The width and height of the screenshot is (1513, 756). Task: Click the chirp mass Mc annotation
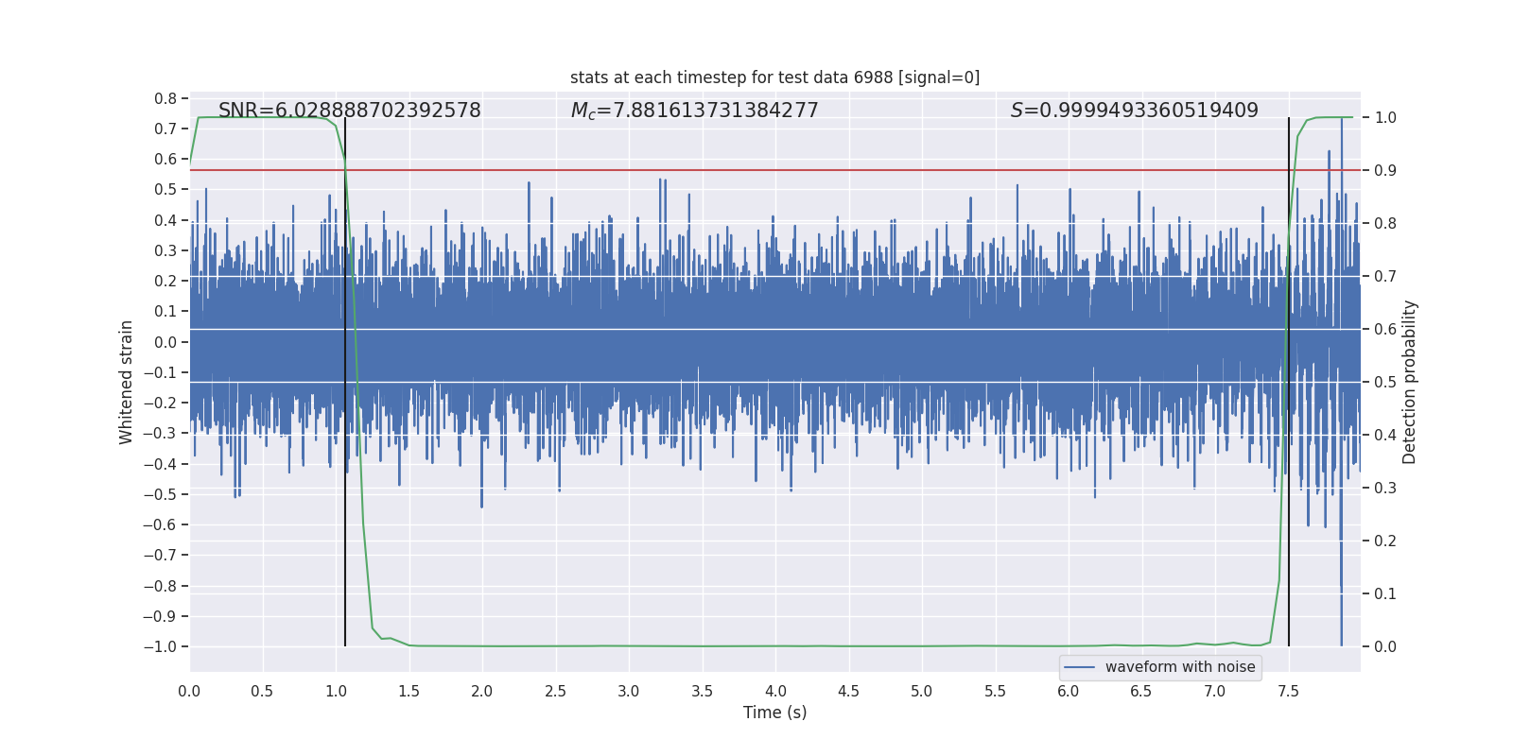694,111
